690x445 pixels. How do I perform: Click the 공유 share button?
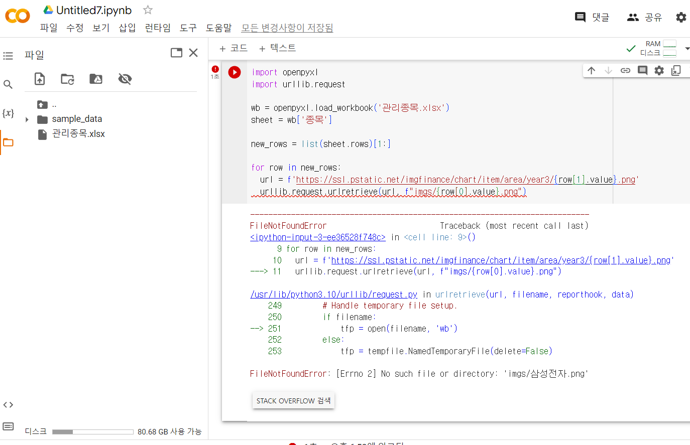pyautogui.click(x=645, y=17)
